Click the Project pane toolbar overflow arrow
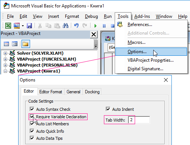 (x=96, y=44)
